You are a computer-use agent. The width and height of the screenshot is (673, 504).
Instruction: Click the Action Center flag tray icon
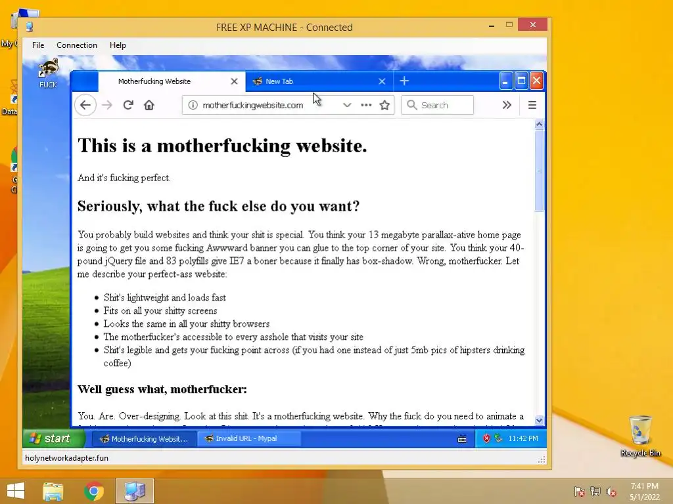pyautogui.click(x=579, y=492)
